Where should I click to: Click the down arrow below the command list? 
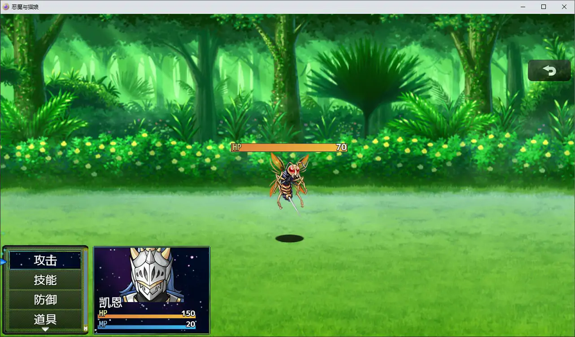(x=45, y=329)
